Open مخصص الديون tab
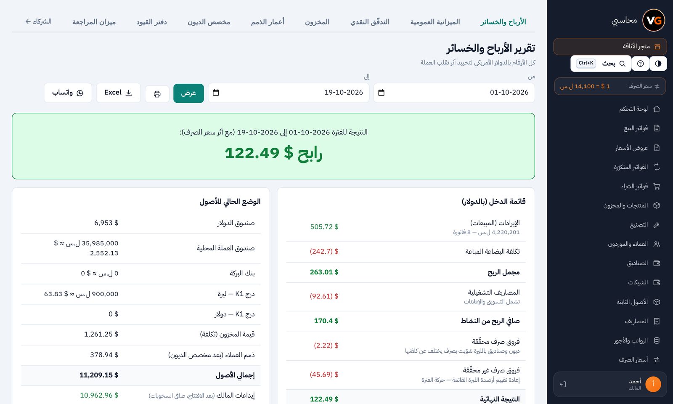673x404 pixels. (x=209, y=22)
